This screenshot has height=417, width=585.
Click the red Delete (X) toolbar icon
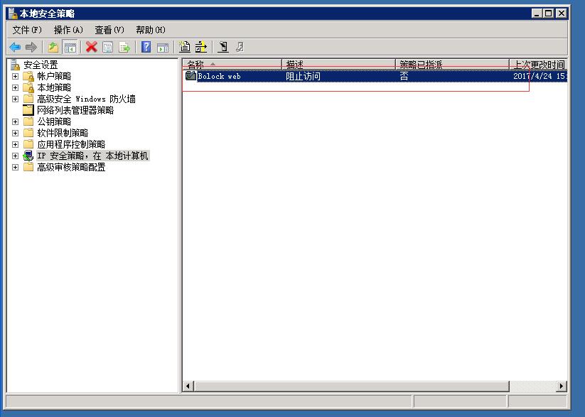coord(90,47)
